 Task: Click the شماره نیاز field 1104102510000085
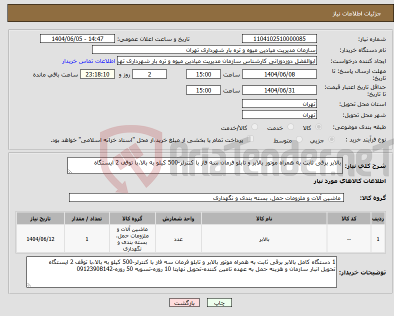coord(279,38)
